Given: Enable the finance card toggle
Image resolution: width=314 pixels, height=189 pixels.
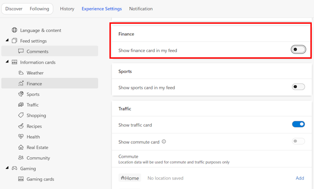Looking at the screenshot, I should pyautogui.click(x=298, y=50).
